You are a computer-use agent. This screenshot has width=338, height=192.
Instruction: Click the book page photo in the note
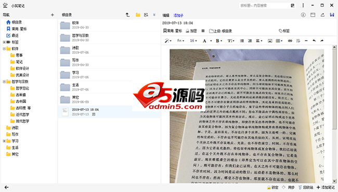tap(246, 116)
